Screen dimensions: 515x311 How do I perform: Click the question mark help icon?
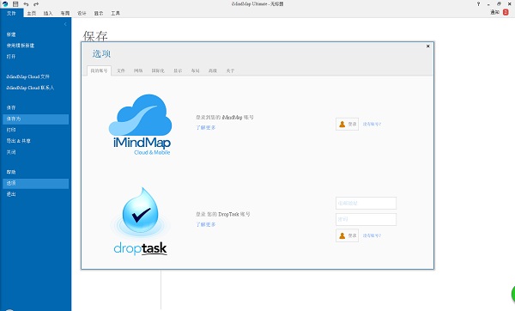tap(478, 4)
